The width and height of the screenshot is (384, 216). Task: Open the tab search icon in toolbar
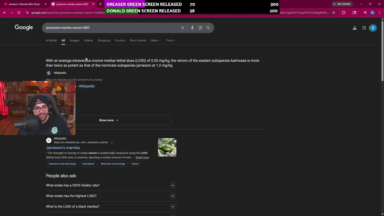click(354, 13)
